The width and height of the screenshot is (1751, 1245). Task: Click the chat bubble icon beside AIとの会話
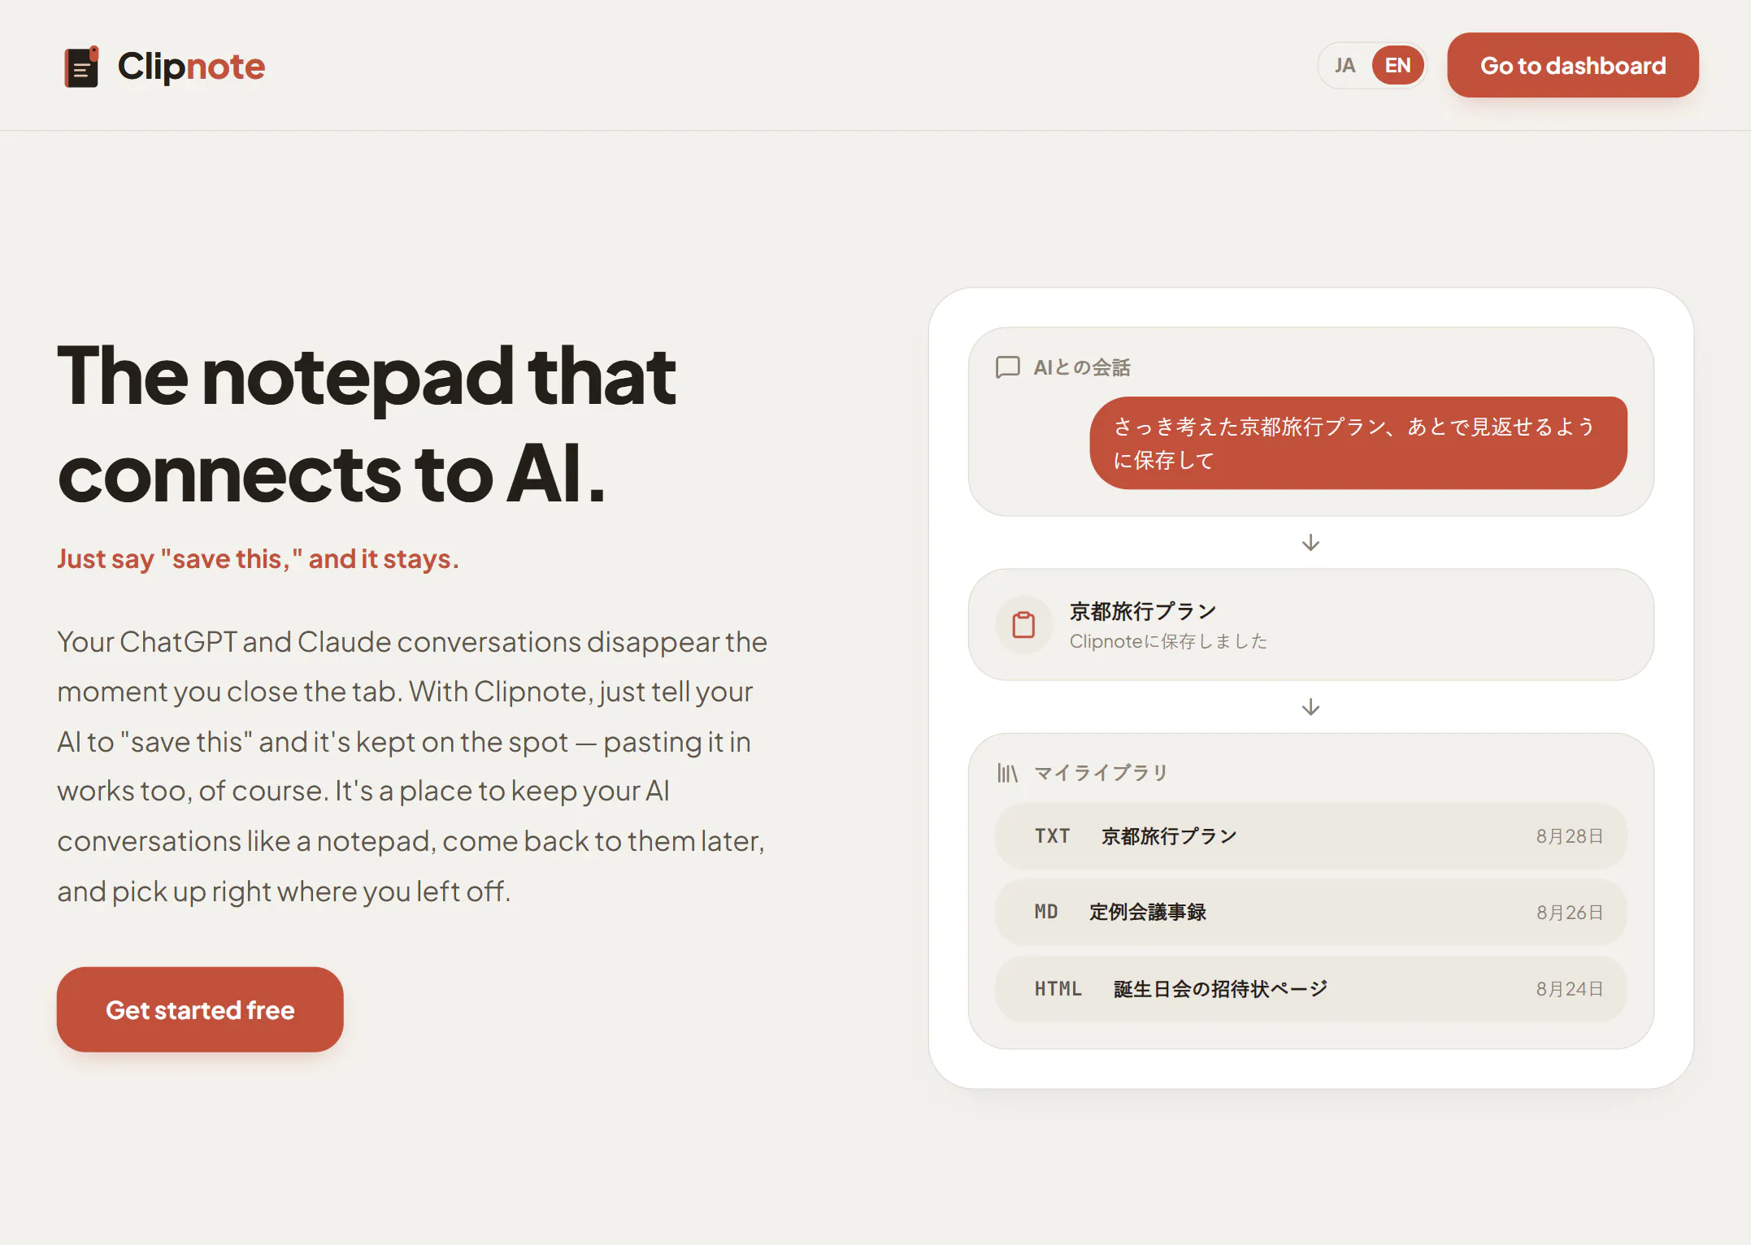1007,367
